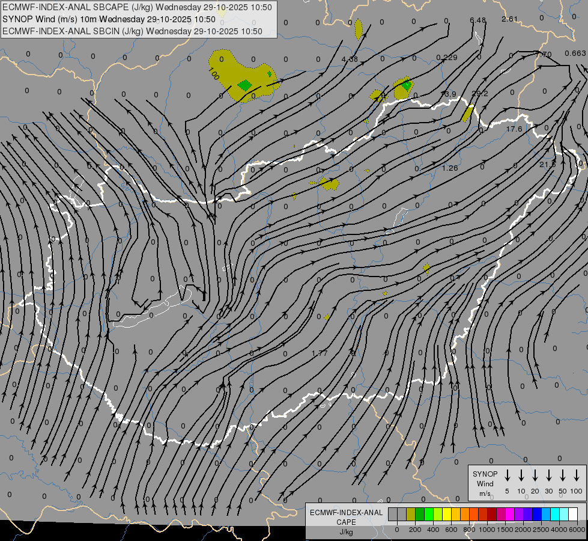Click the olive CAPE legend swatch

[411, 515]
